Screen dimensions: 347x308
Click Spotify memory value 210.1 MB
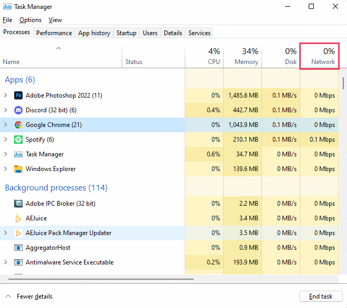[246, 140]
